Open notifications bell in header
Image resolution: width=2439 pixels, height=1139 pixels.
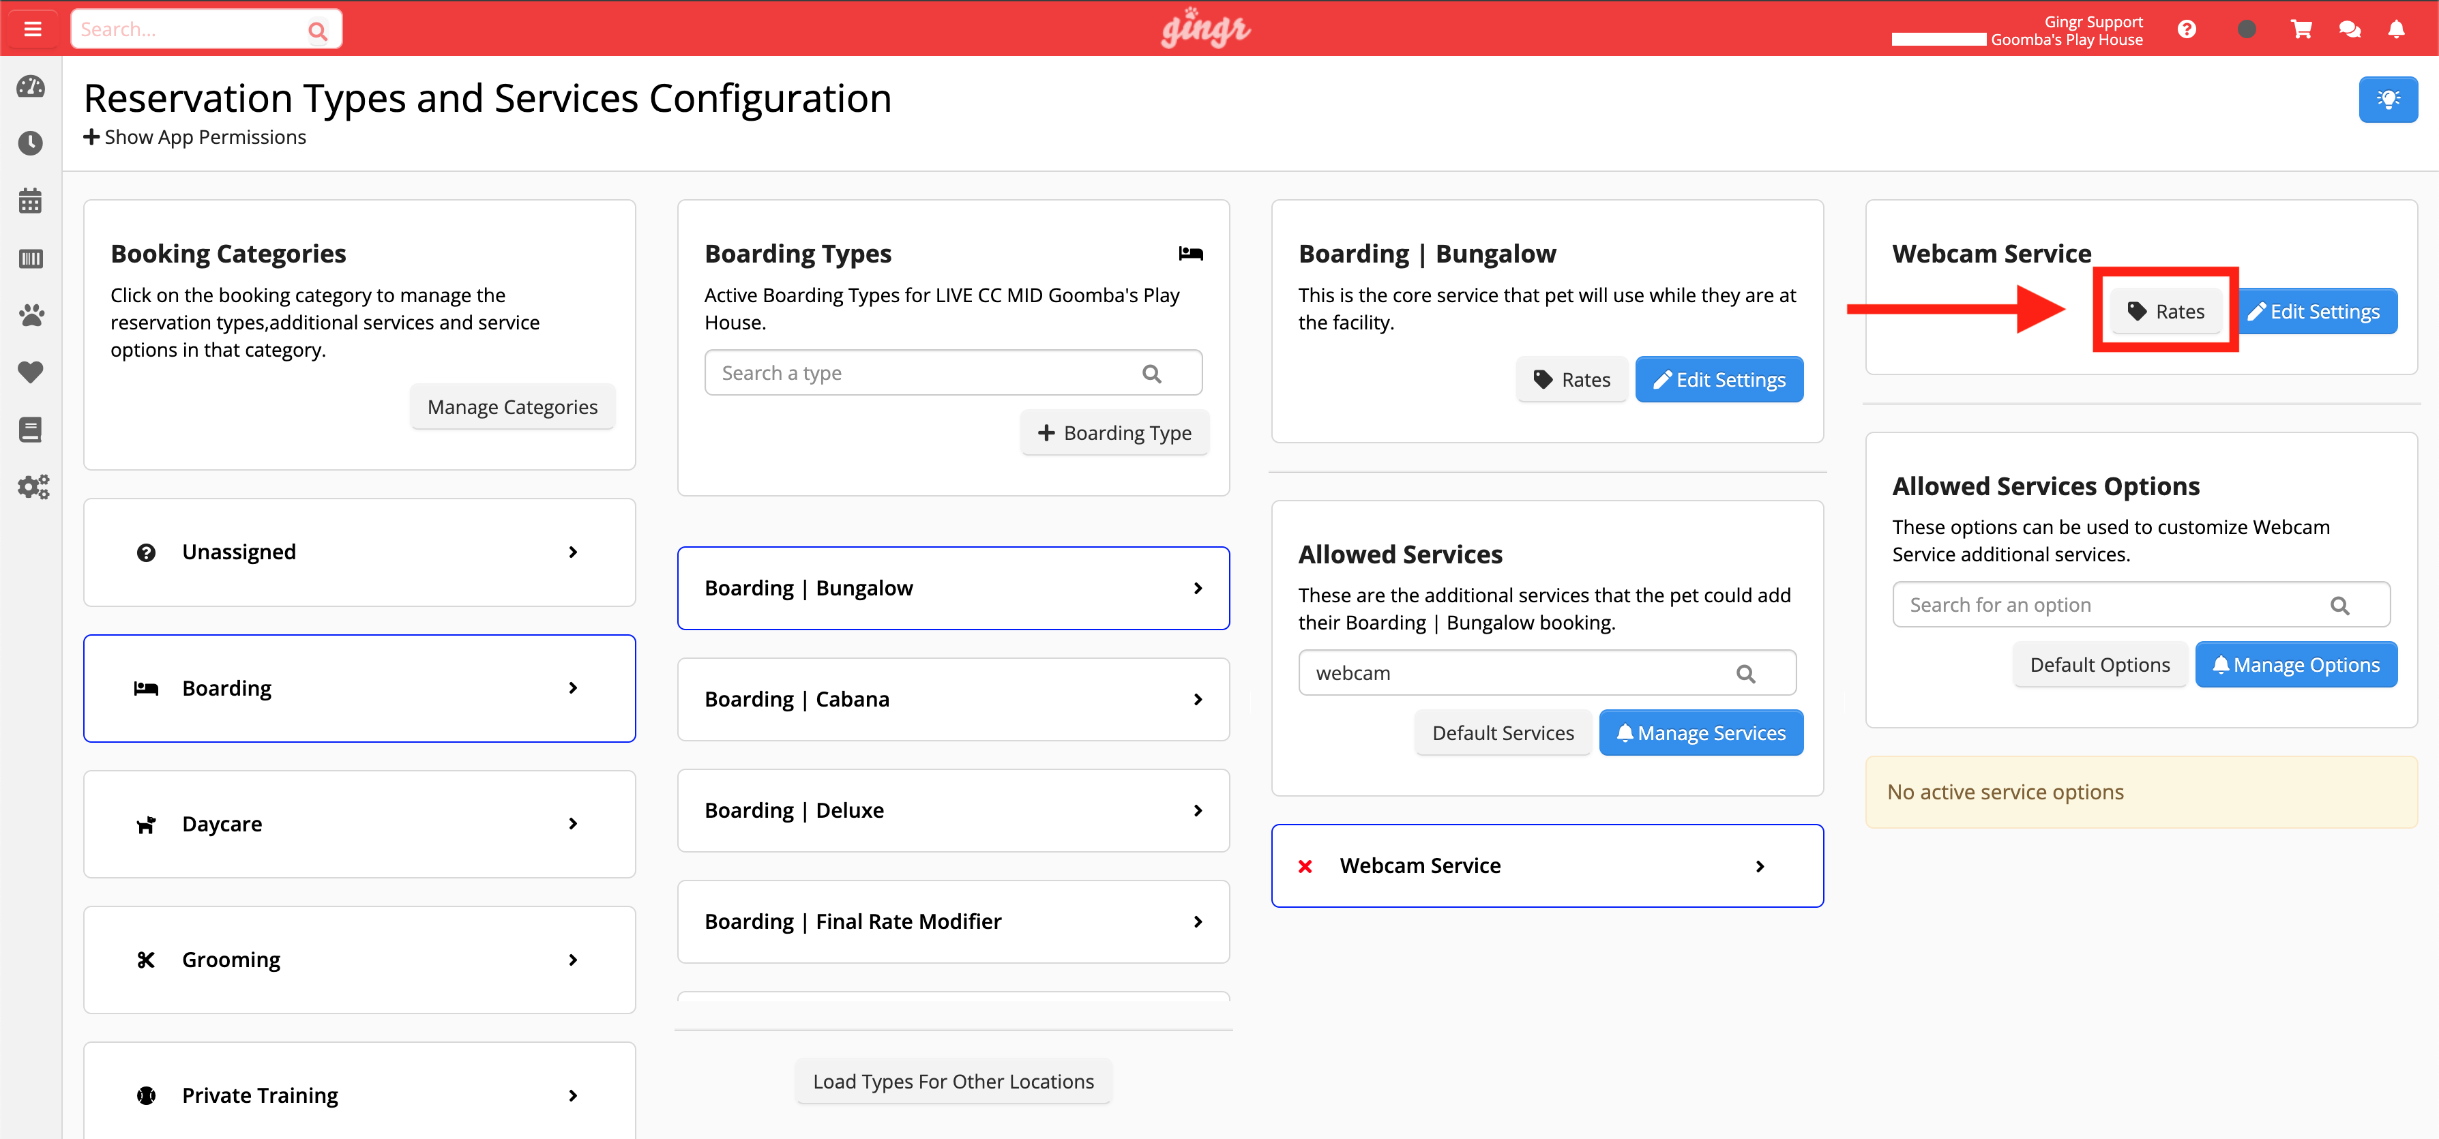2395,29
